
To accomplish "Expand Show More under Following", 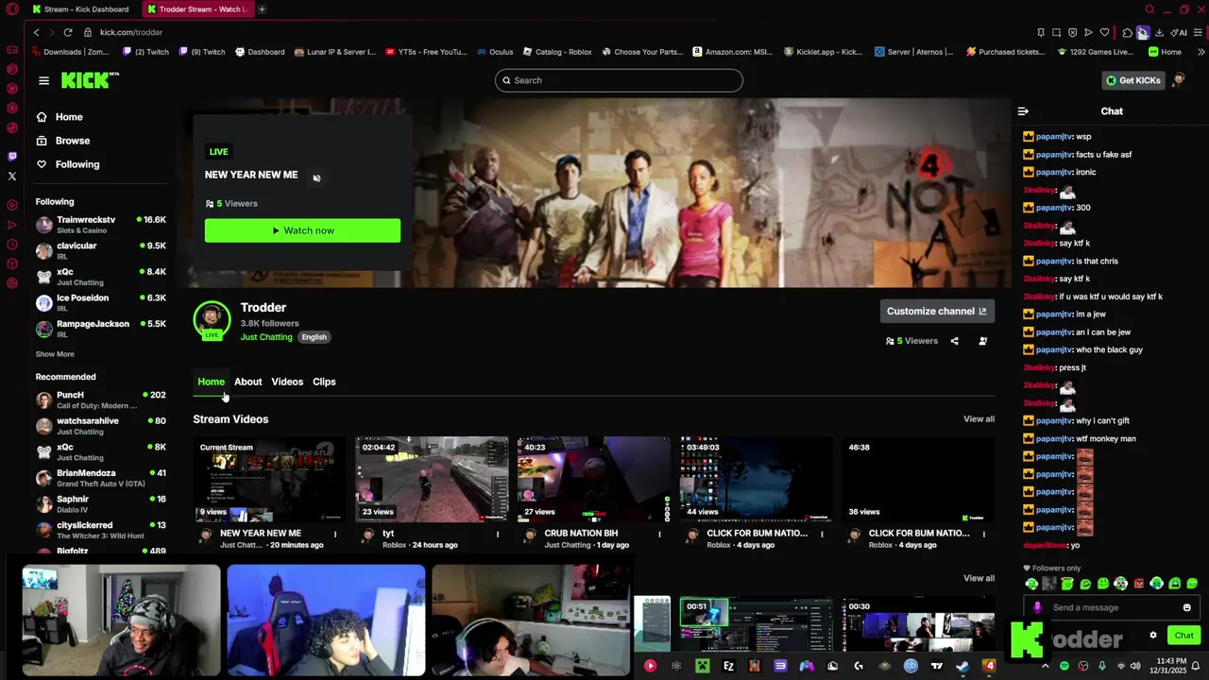I will coord(55,354).
